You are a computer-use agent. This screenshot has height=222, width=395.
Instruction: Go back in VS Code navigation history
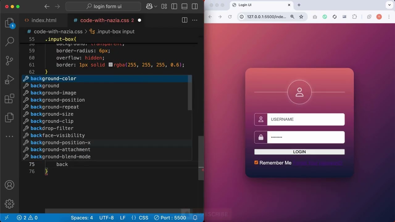tap(47, 6)
